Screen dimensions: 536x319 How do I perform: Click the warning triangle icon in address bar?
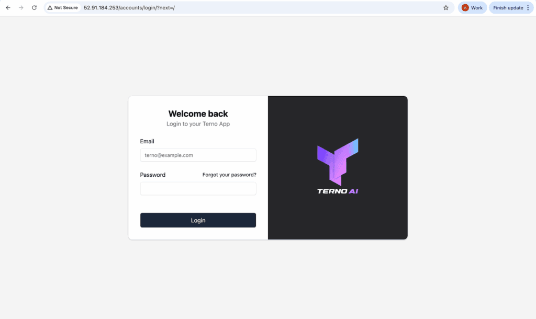[x=50, y=7]
